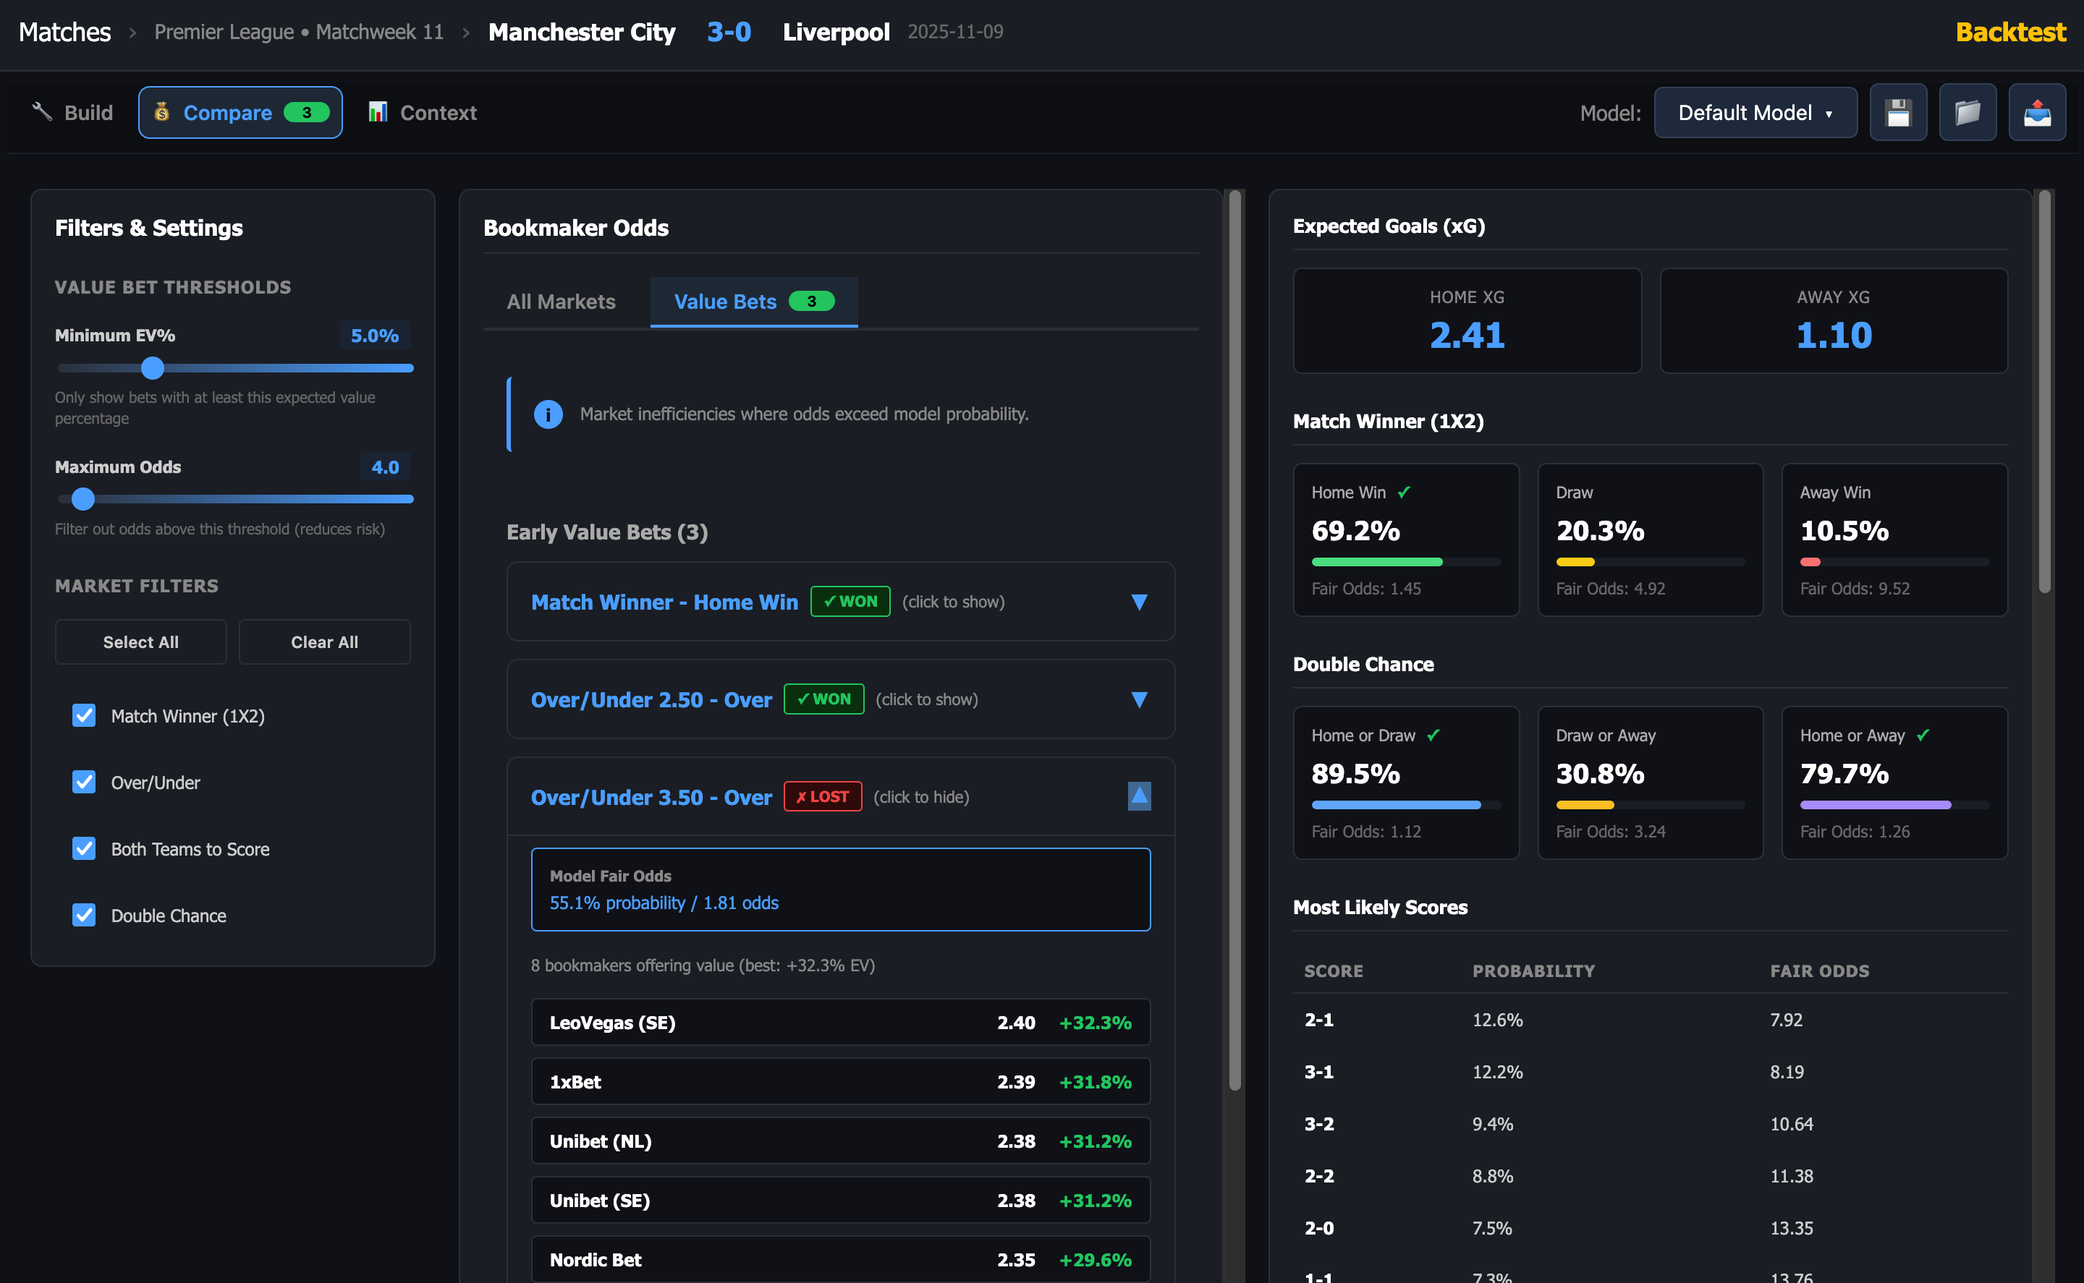Viewport: 2084px width, 1283px height.
Task: Open the Default Model dropdown
Action: pyautogui.click(x=1755, y=112)
